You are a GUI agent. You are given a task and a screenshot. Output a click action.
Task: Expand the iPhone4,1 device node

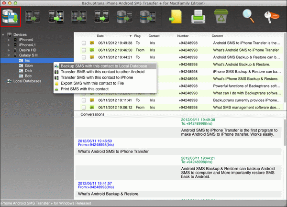[x=9, y=45]
